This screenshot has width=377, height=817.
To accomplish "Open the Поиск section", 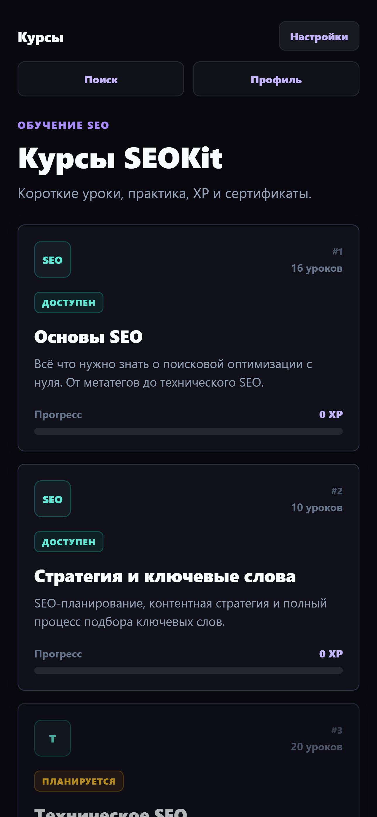I will coord(101,79).
